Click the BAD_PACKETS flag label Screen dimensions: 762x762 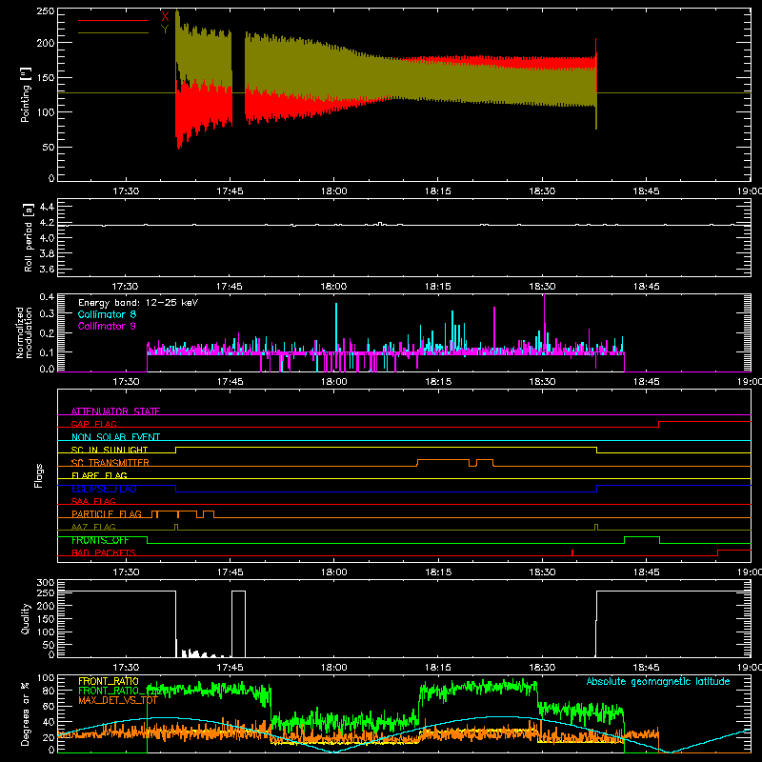pos(104,552)
